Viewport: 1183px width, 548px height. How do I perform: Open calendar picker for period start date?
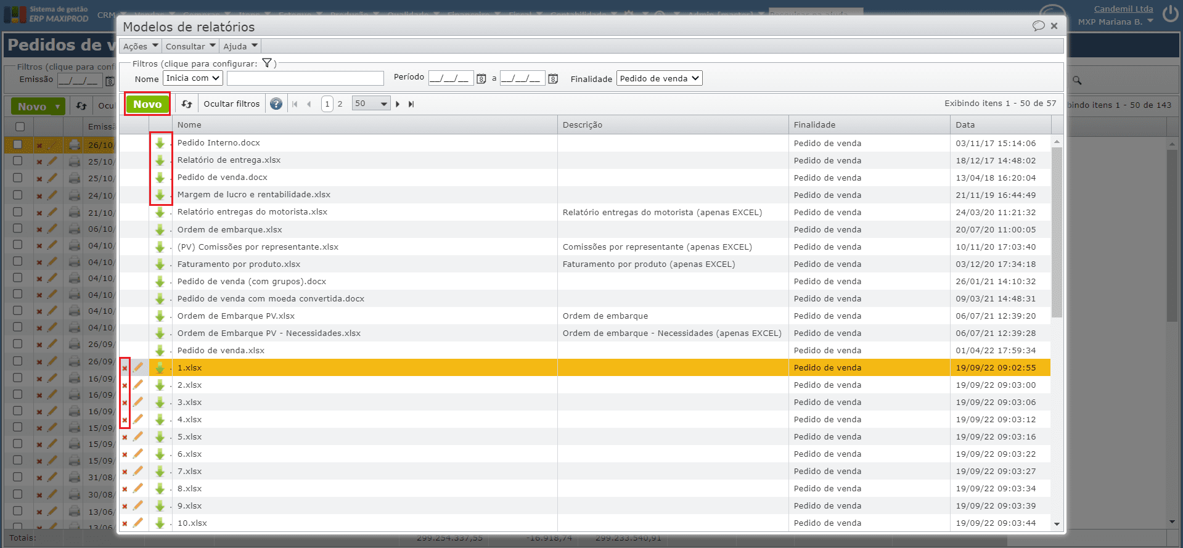pyautogui.click(x=481, y=79)
